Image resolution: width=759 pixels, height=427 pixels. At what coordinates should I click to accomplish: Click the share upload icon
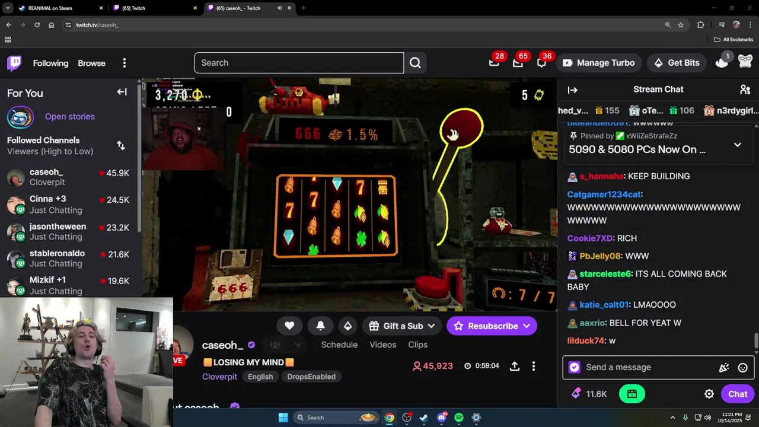point(515,367)
